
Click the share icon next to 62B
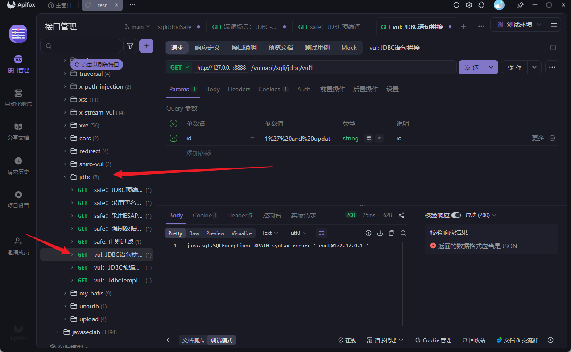(x=401, y=215)
